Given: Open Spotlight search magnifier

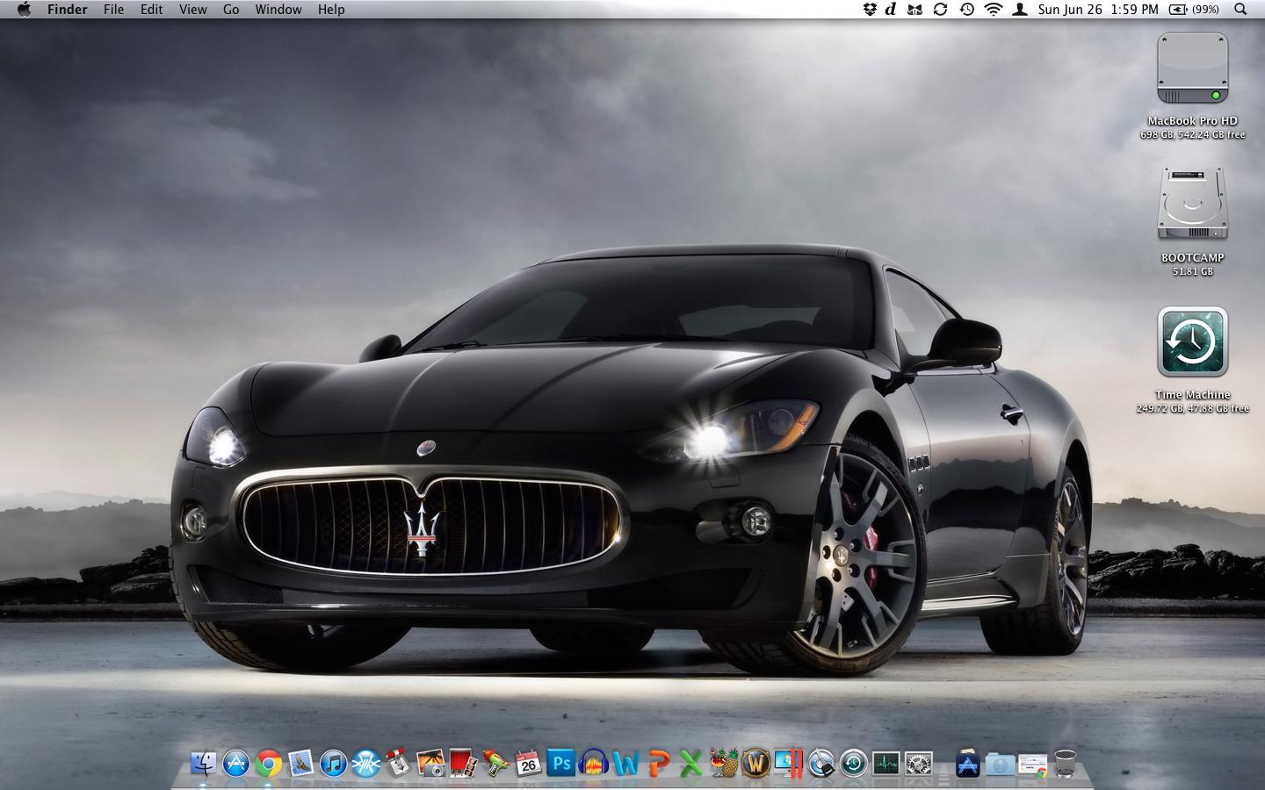Looking at the screenshot, I should [1240, 10].
